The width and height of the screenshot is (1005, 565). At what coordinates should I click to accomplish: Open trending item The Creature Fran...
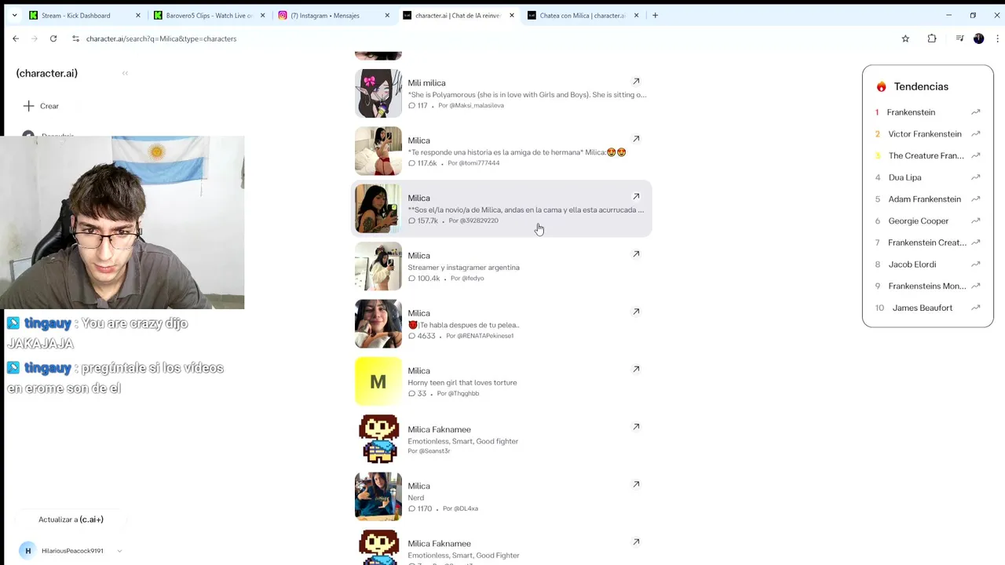coord(926,155)
